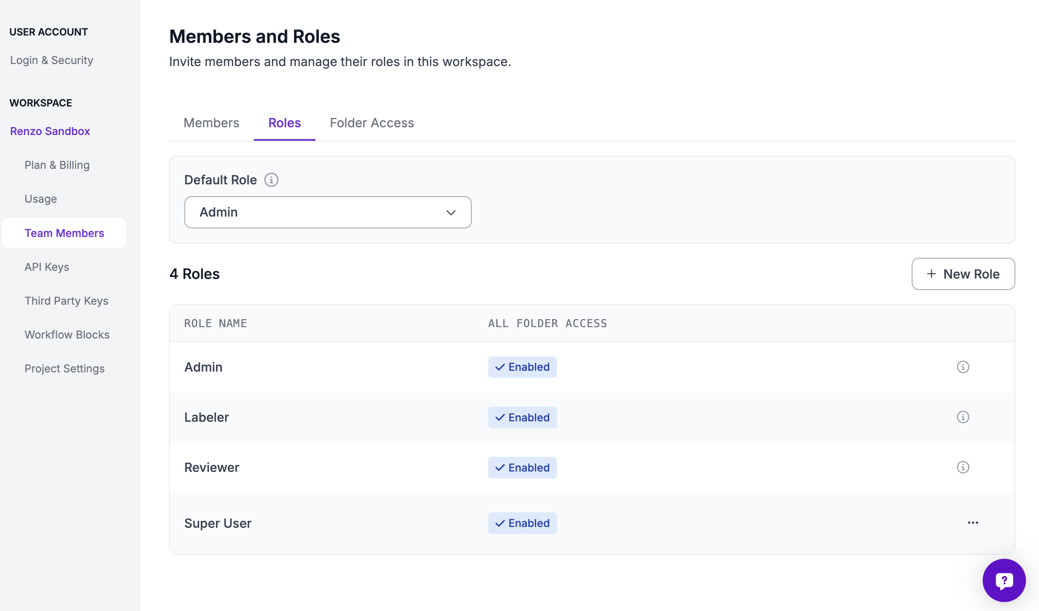
Task: Open the purple help chat bubble
Action: (x=1003, y=580)
